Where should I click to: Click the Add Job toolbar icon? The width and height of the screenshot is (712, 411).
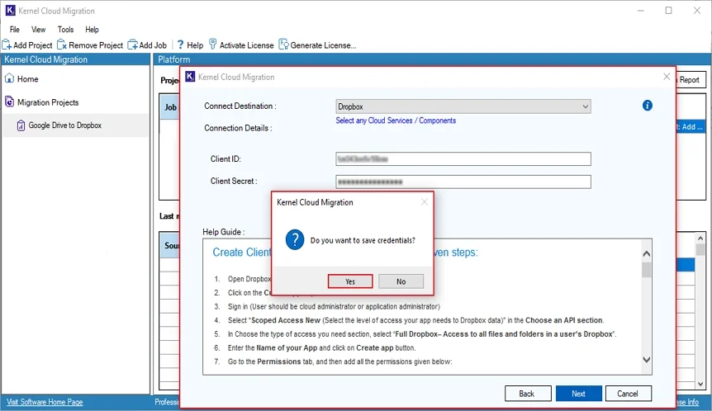point(132,45)
